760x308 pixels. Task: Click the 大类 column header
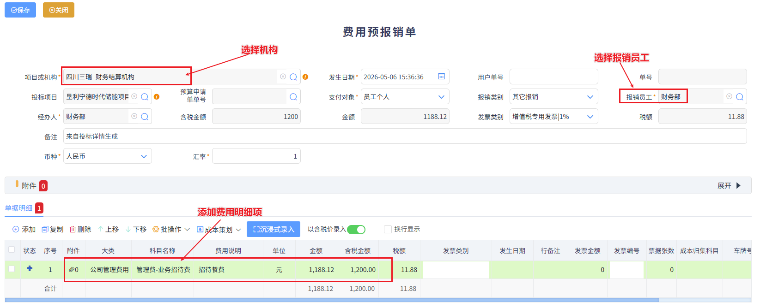point(108,250)
